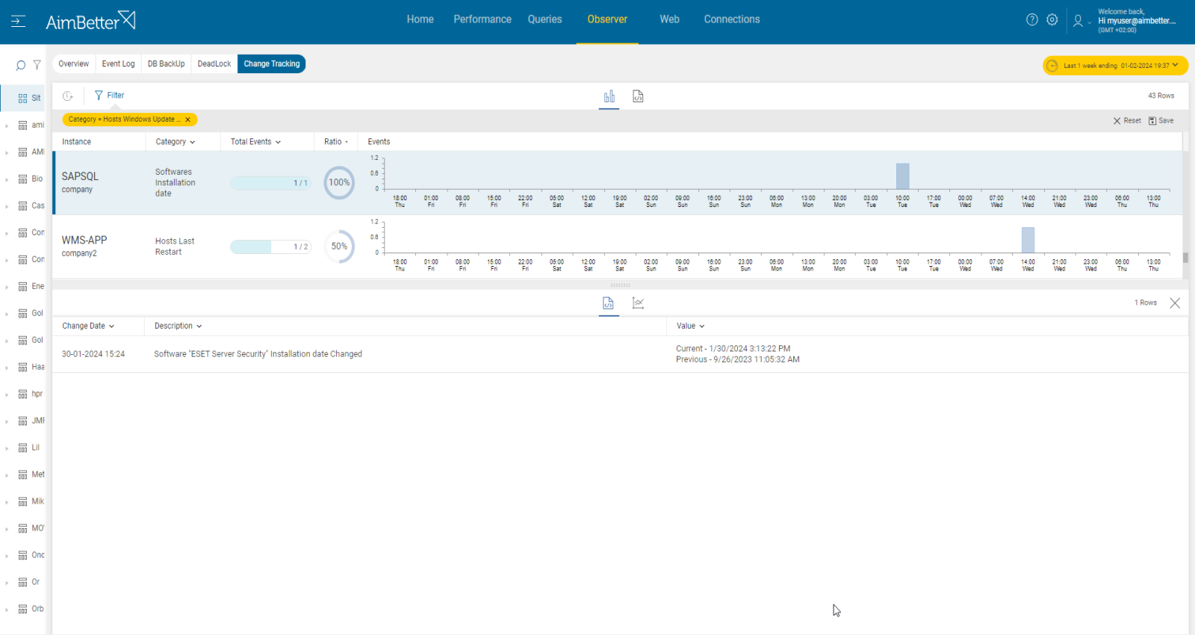Screen dimensions: 1195x635
Task: Open the Queries menu
Action: click(544, 19)
